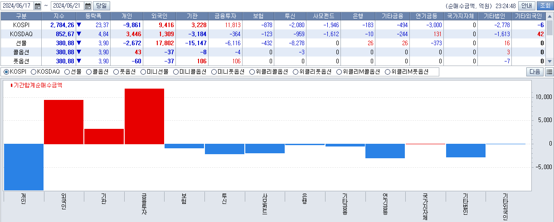Viewport: 554px width, 222px height.
Task: Click 선물 기관 value -15,147
Action: pyautogui.click(x=196, y=43)
